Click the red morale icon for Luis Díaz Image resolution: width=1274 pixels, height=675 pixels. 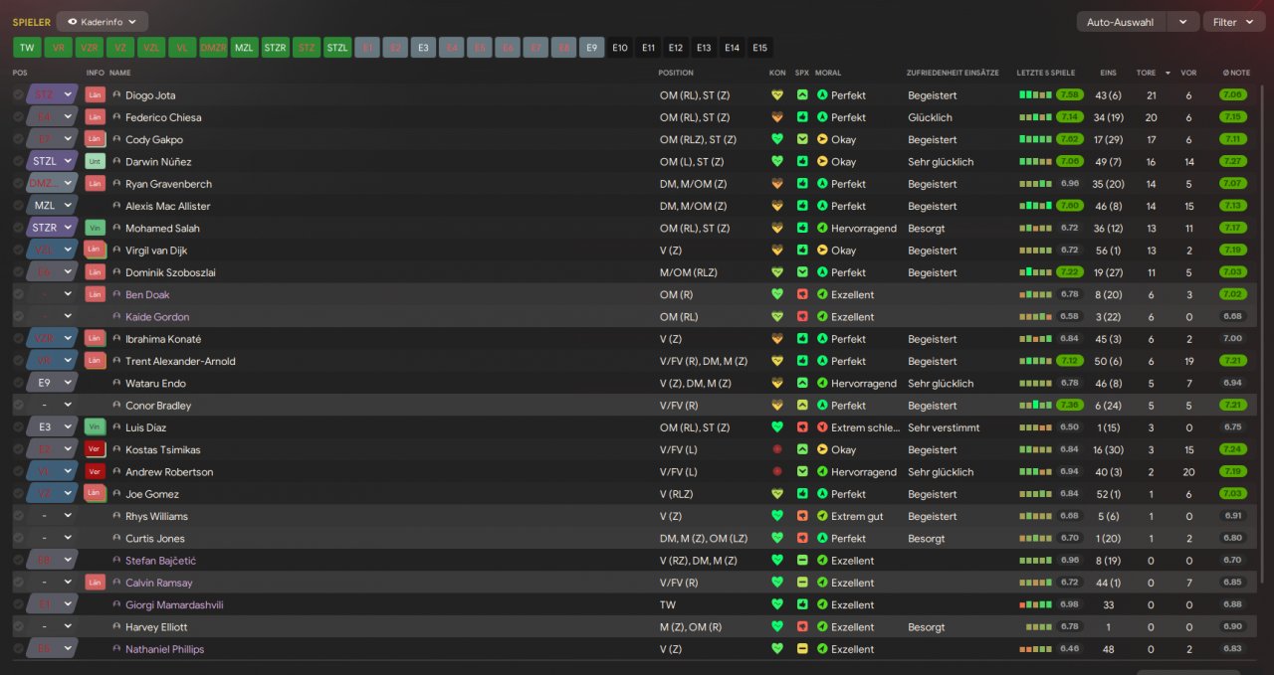click(822, 427)
